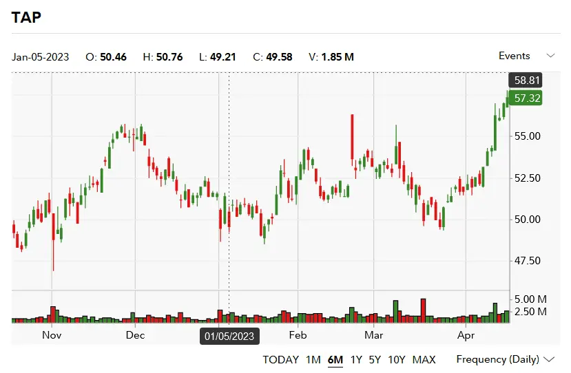Switch chart to 1Y range
The width and height of the screenshot is (571, 373).
(356, 360)
